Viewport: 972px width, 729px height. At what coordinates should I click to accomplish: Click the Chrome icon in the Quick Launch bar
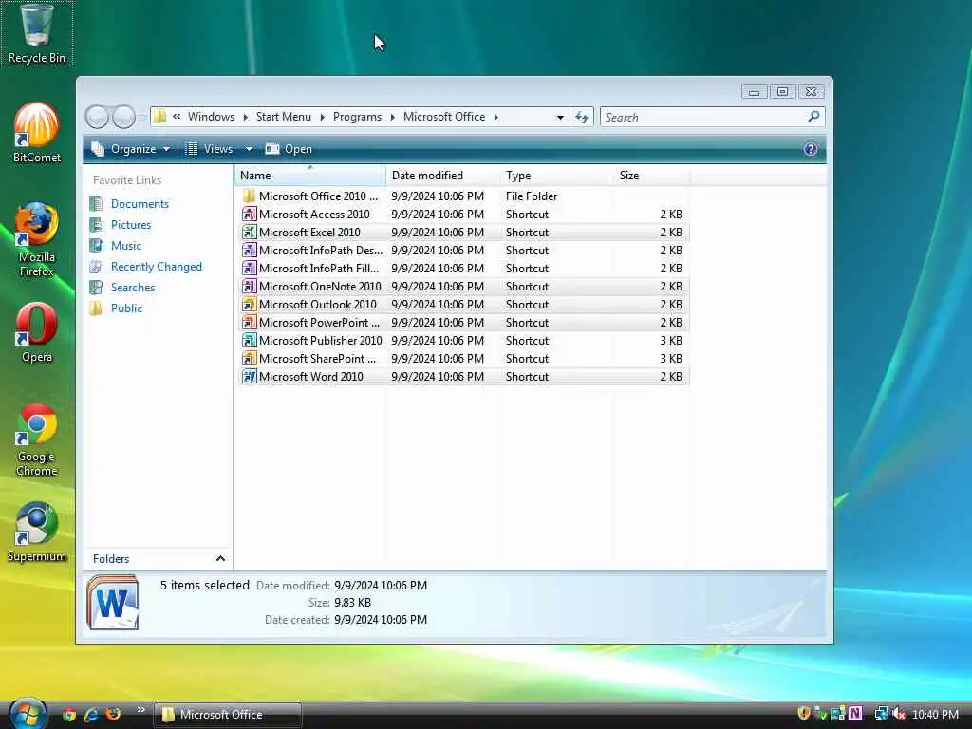point(68,714)
